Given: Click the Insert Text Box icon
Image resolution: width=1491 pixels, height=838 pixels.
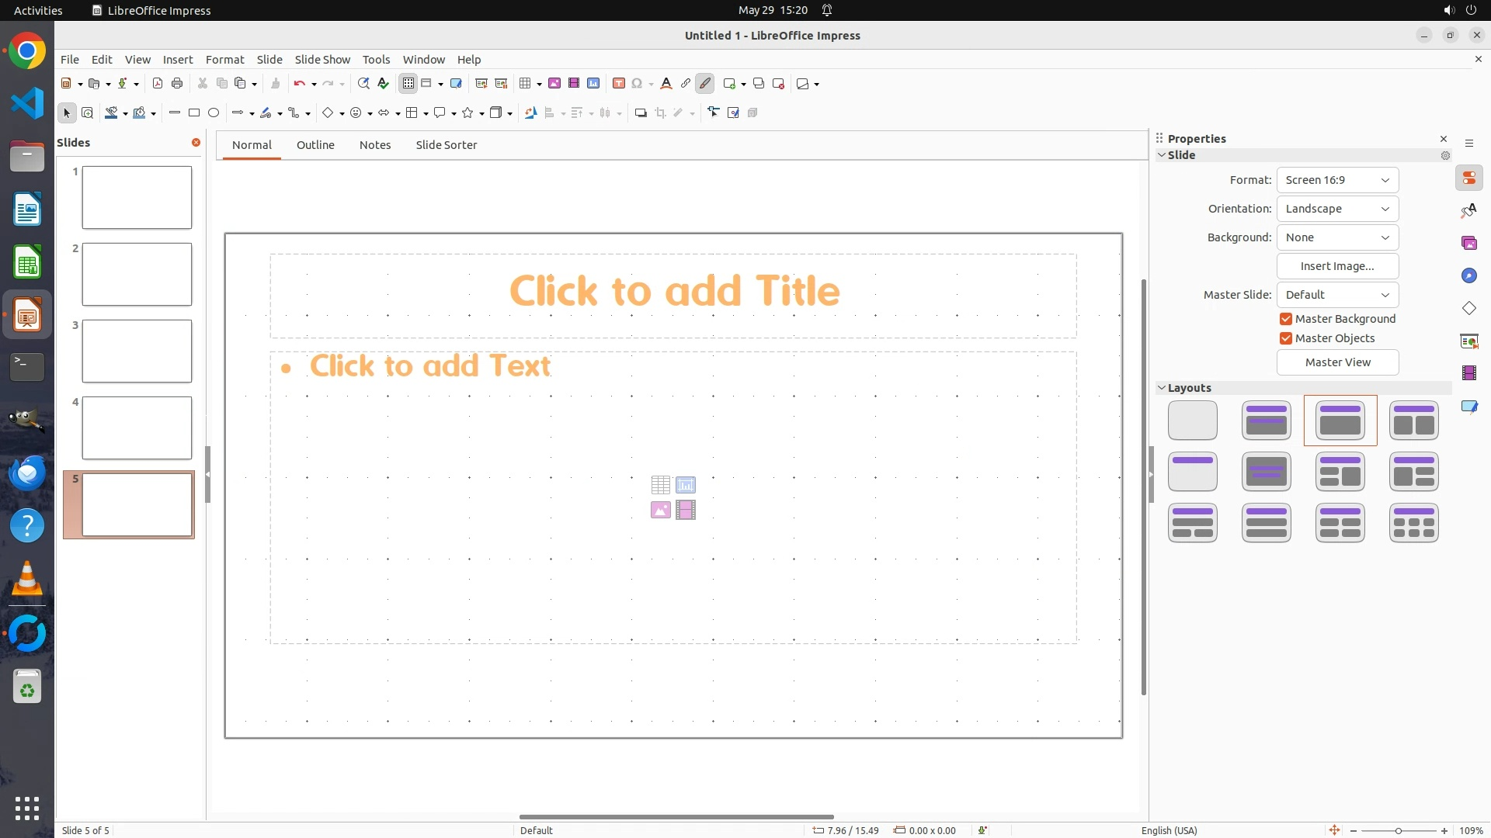Looking at the screenshot, I should 619,84.
